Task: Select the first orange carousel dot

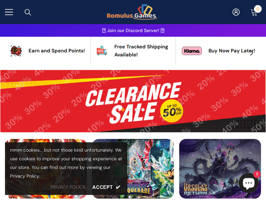Action: click(x=123, y=110)
